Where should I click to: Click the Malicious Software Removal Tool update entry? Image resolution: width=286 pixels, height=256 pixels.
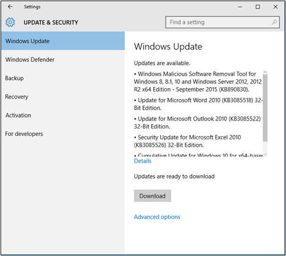coord(198,81)
